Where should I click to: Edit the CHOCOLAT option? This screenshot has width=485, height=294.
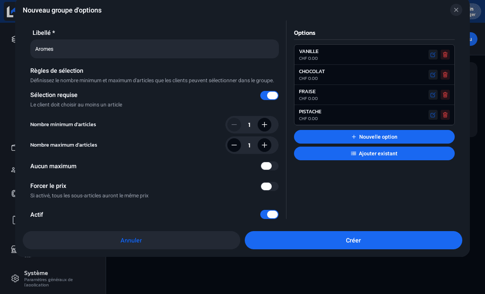click(x=433, y=75)
